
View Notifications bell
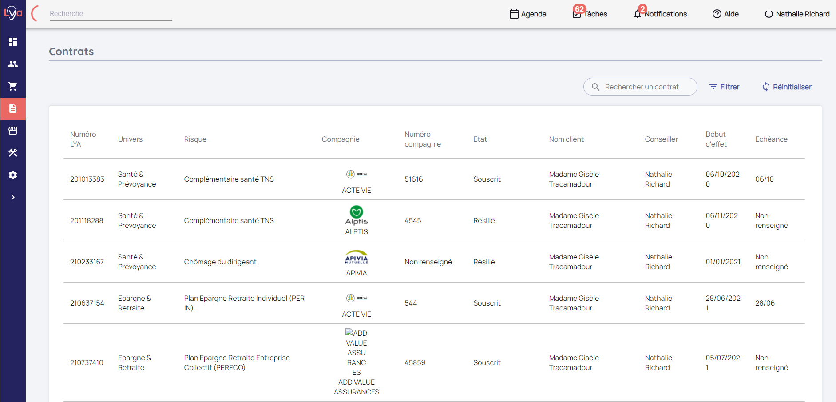[x=660, y=14]
